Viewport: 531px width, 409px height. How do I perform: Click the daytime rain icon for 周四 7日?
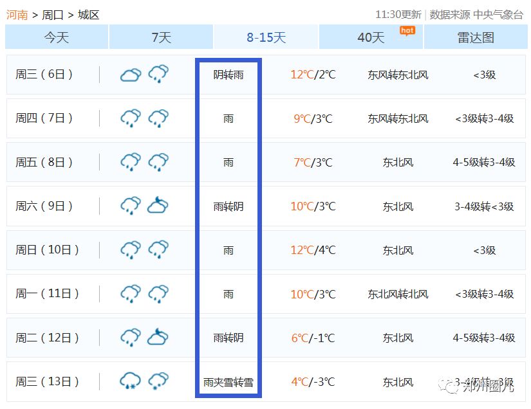coord(131,118)
